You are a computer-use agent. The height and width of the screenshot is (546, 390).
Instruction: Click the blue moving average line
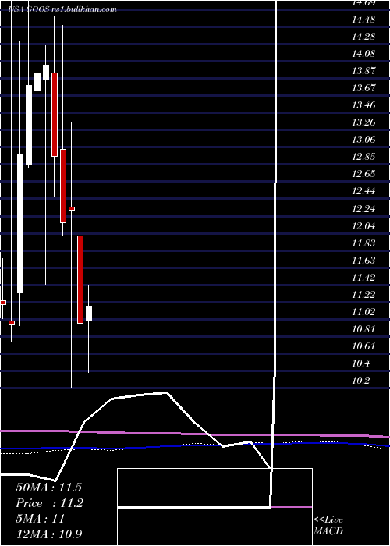point(195,445)
